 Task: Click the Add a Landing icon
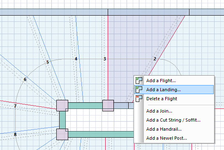click(139, 90)
